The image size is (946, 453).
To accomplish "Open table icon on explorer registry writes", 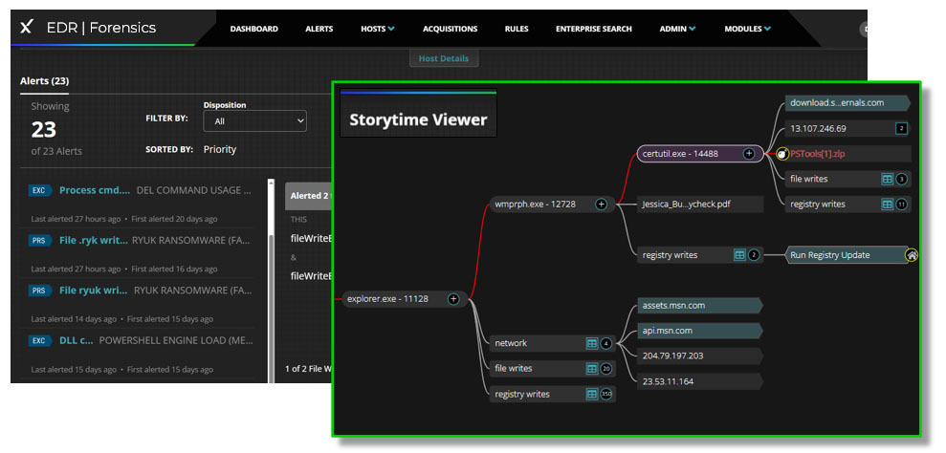I will coord(592,395).
